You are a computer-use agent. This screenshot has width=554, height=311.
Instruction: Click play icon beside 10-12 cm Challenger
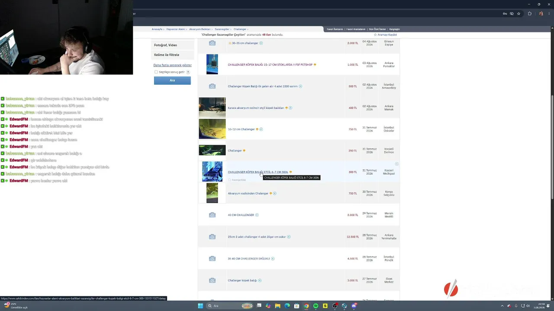coord(261,129)
